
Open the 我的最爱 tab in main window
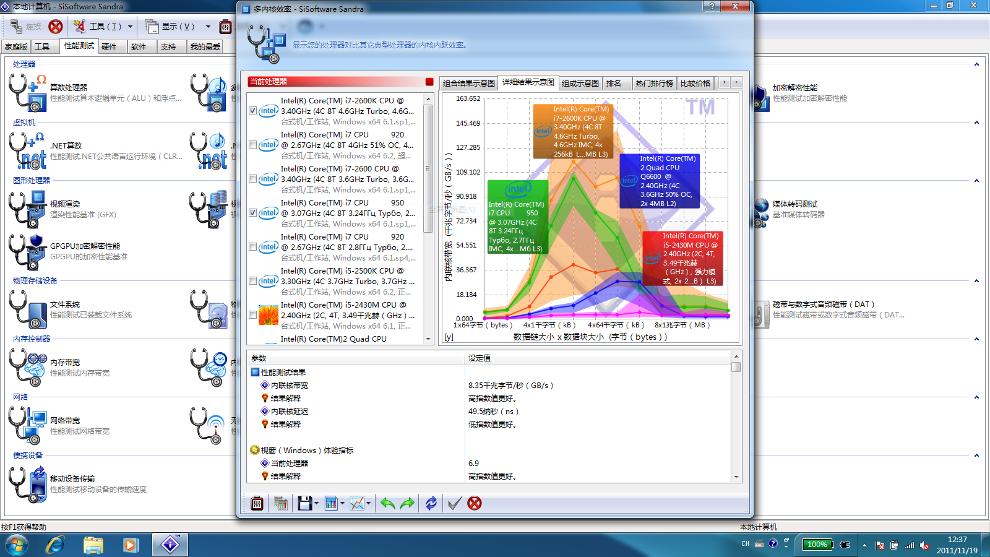pos(205,46)
